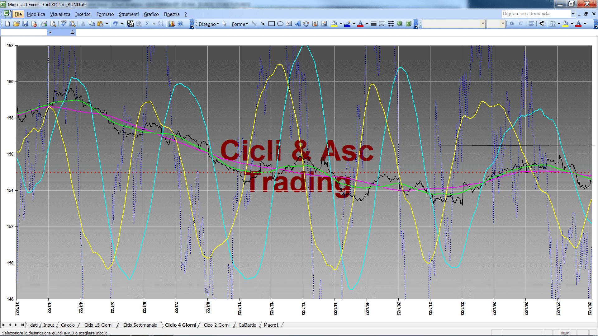Viewport: 598px width, 336px height.
Task: Apply the blue Line Color swatch
Action: pos(348,24)
